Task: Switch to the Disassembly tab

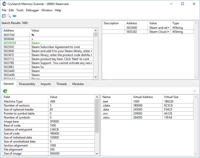Action: pyautogui.click(x=27, y=84)
